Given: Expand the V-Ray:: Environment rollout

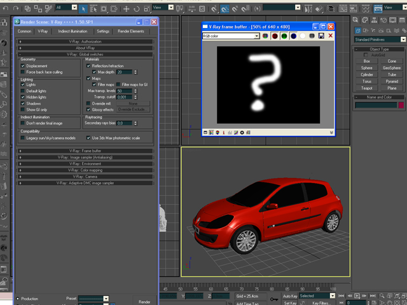Looking at the screenshot, I should point(85,164).
